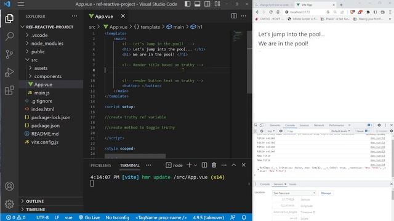Open the Extensions view
Image resolution: width=394 pixels, height=221 pixels.
pyautogui.click(x=9, y=90)
